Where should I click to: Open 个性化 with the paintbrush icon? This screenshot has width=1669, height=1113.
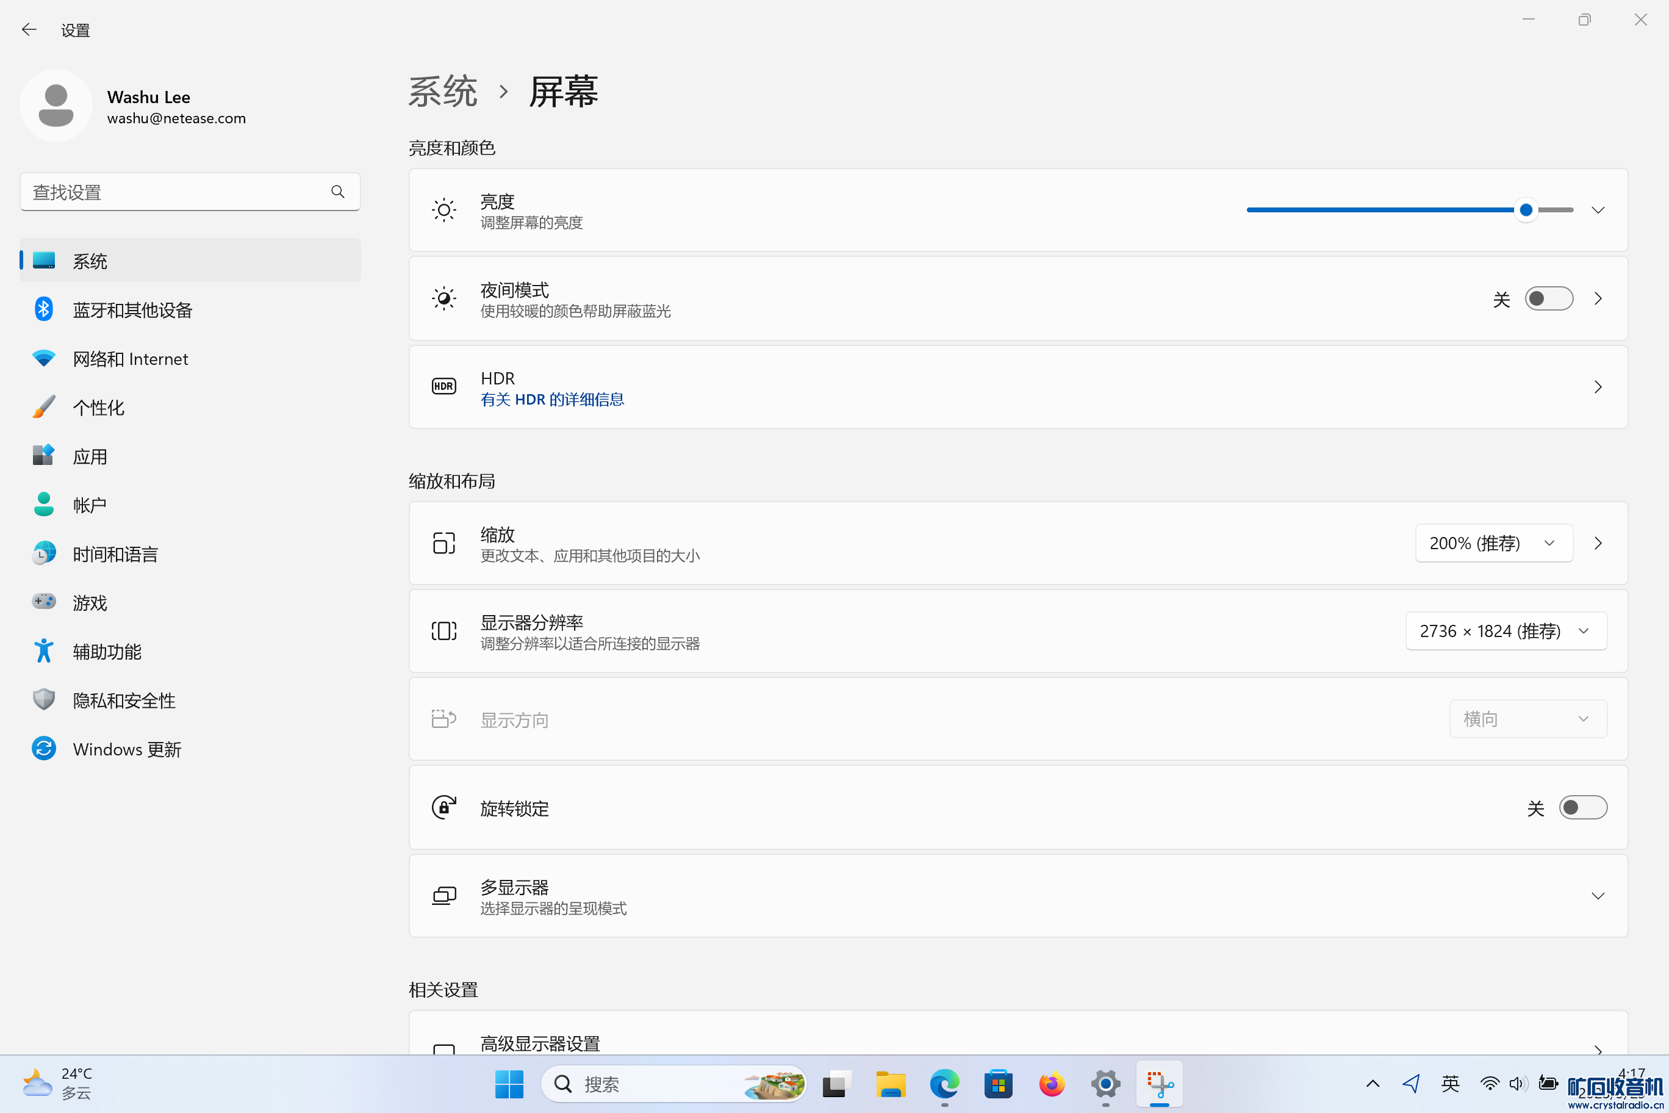point(98,408)
